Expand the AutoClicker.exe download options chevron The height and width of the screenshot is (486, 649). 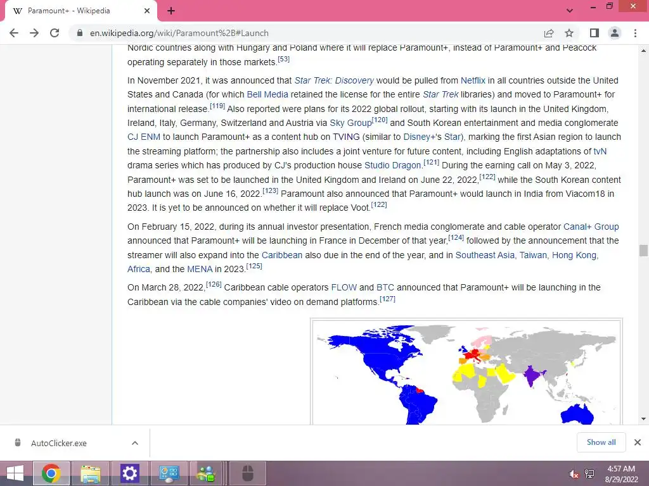(135, 443)
